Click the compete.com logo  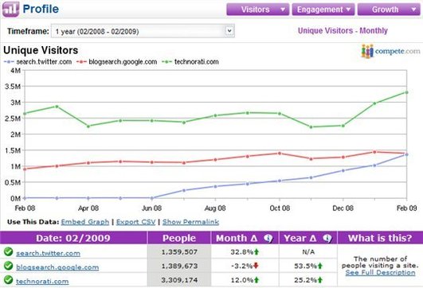[390, 51]
